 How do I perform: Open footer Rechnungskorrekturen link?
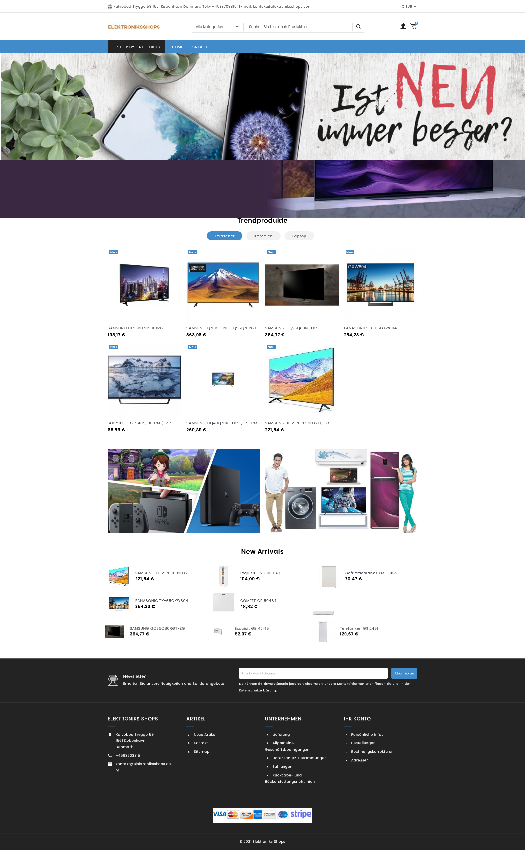pyautogui.click(x=372, y=752)
